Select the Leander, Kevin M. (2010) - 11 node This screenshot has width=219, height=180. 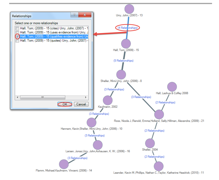coord(159,166)
